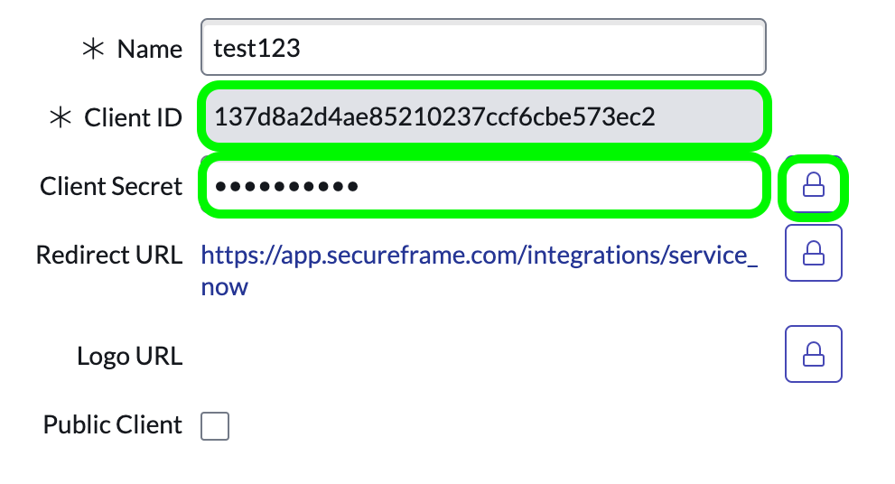Toggle the Logo URL lock icon

814,354
